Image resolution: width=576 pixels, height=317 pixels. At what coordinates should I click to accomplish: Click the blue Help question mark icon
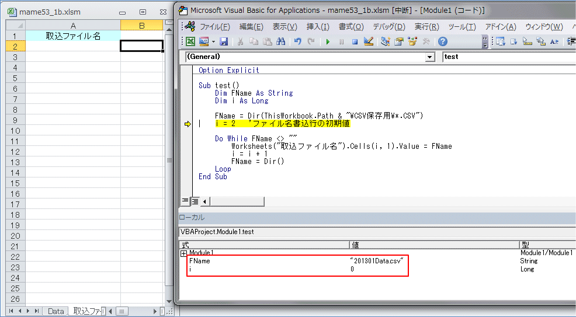[442, 41]
